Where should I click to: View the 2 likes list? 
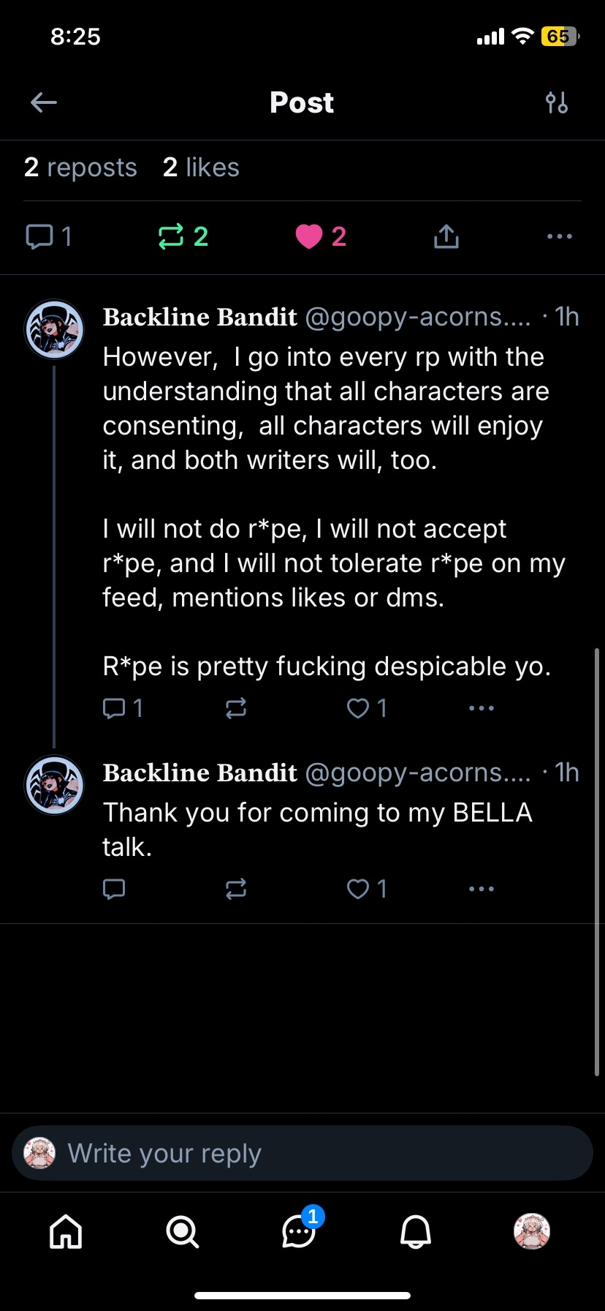click(201, 168)
